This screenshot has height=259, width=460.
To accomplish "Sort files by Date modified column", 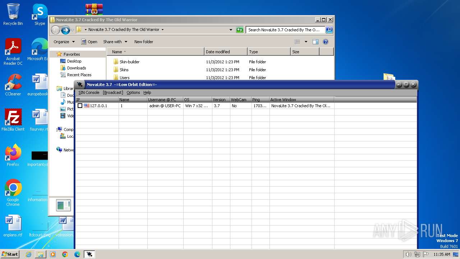I will [226, 52].
